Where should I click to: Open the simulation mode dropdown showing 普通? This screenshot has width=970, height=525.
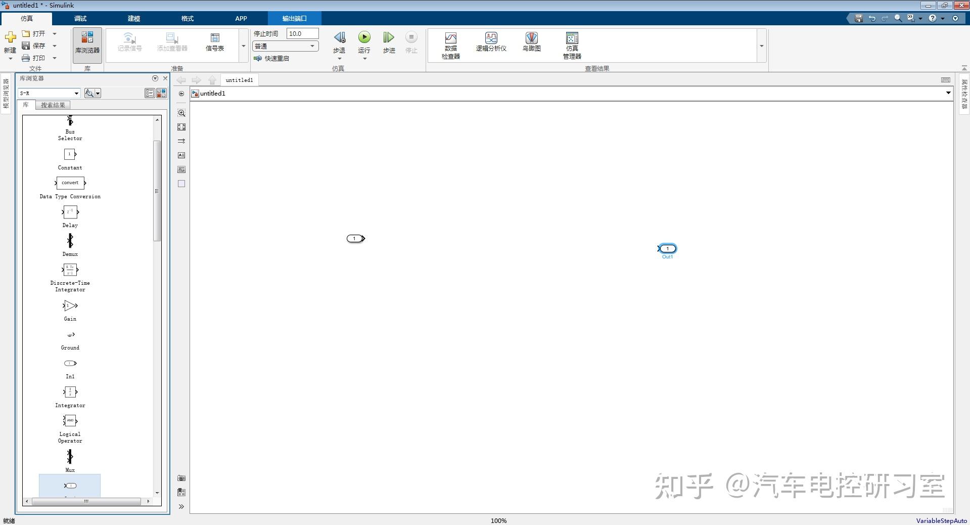[312, 46]
